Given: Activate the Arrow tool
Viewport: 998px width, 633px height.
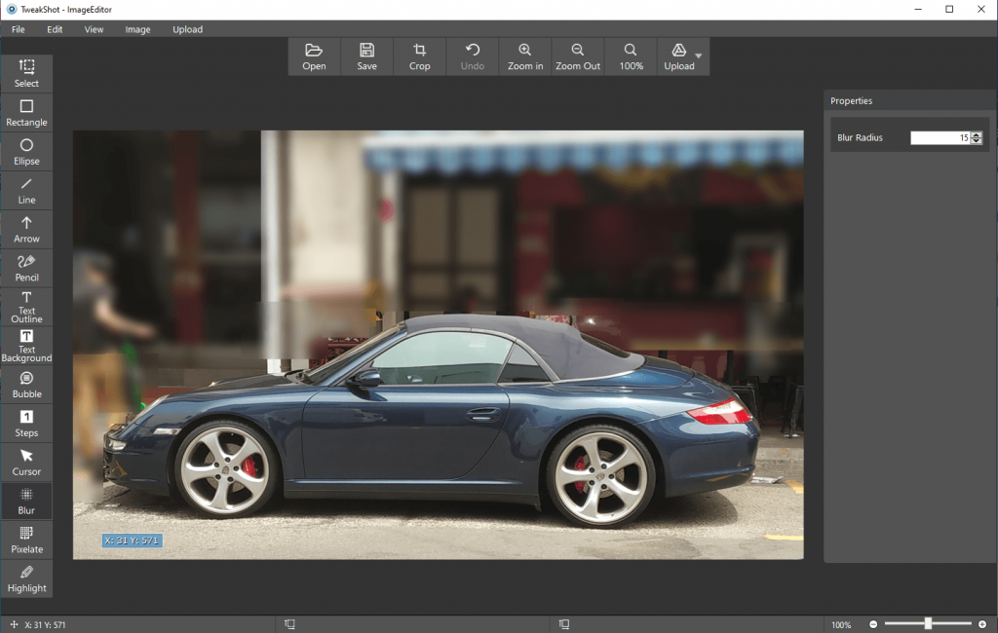Looking at the screenshot, I should tap(26, 228).
